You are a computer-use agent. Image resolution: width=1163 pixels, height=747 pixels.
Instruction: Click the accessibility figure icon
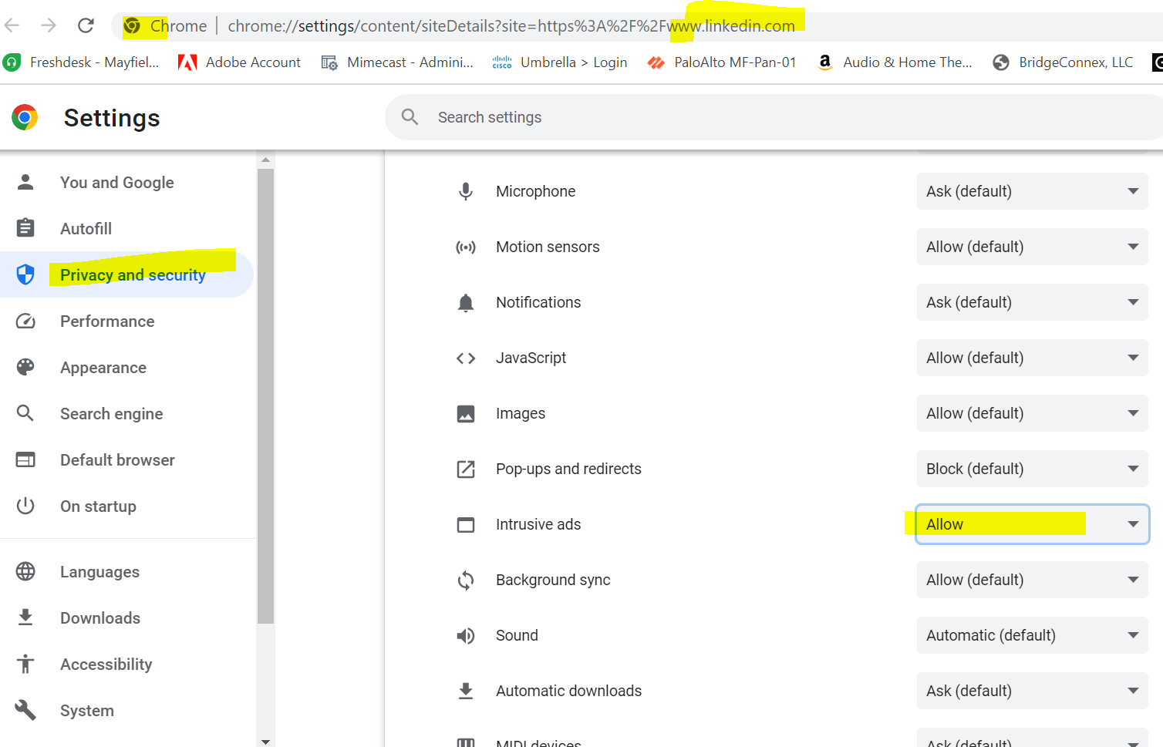tap(25, 664)
